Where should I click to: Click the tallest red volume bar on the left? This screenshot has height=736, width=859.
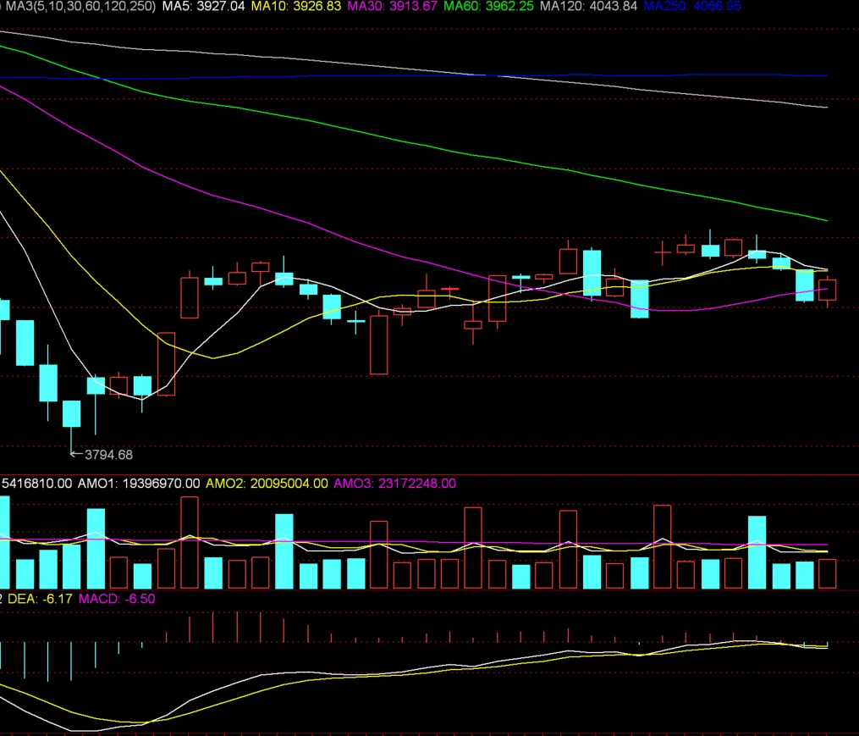point(190,542)
